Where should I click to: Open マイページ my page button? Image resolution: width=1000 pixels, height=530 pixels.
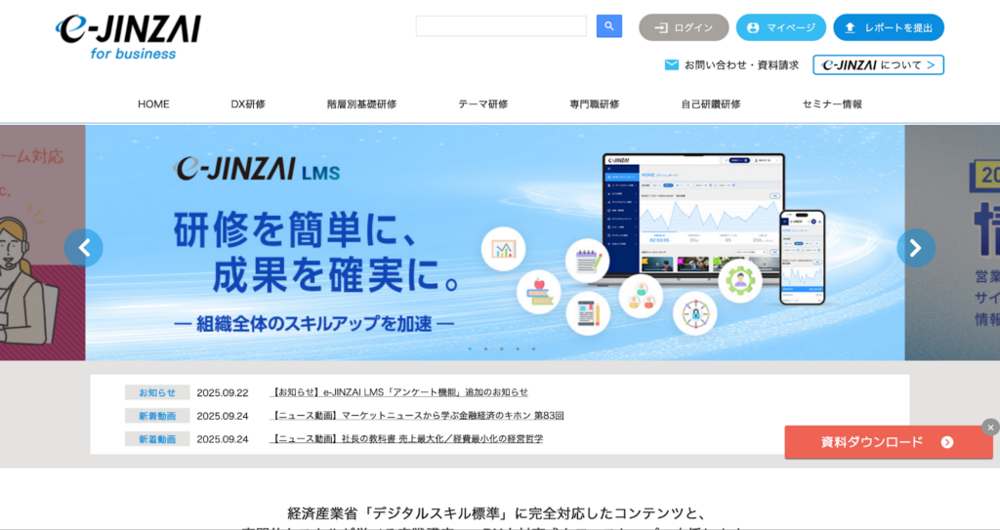pyautogui.click(x=780, y=27)
